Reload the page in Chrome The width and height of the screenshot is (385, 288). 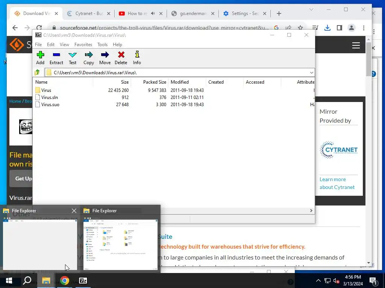click(39, 28)
